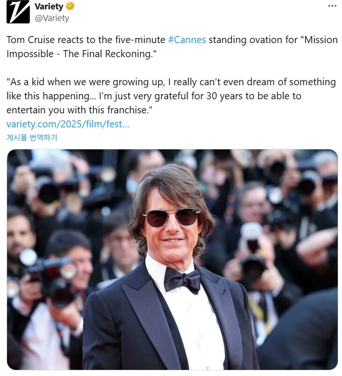This screenshot has height=376, width=342.
Task: Click the "As a kid" quote paragraph
Action: click(171, 82)
